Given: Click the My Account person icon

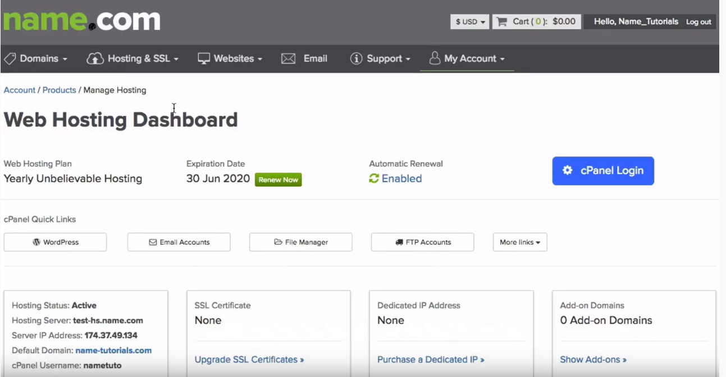Looking at the screenshot, I should point(435,58).
